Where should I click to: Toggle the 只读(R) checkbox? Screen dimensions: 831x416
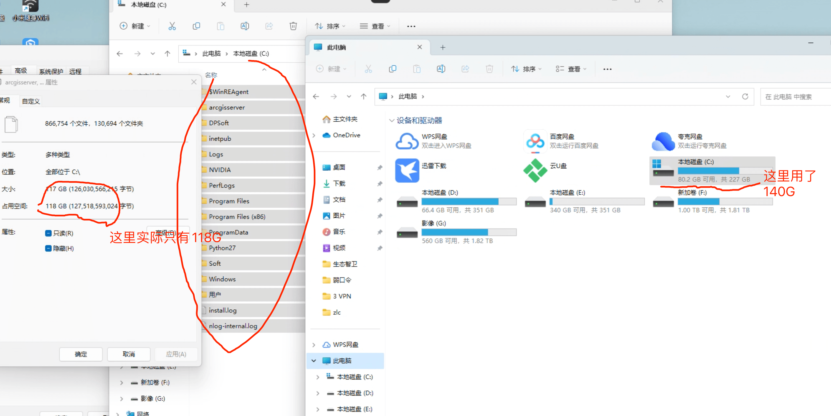(x=48, y=233)
